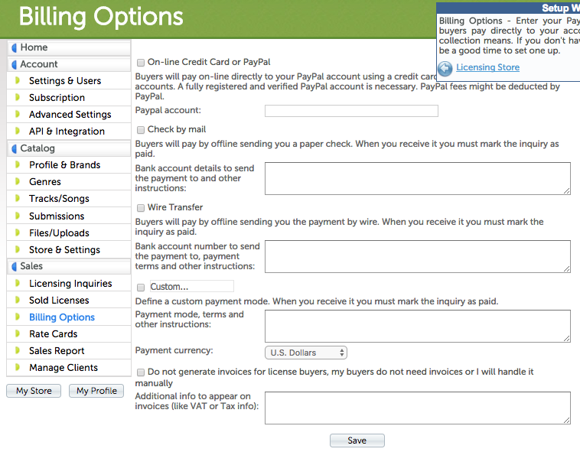
Task: Click the My Store button
Action: [x=34, y=391]
